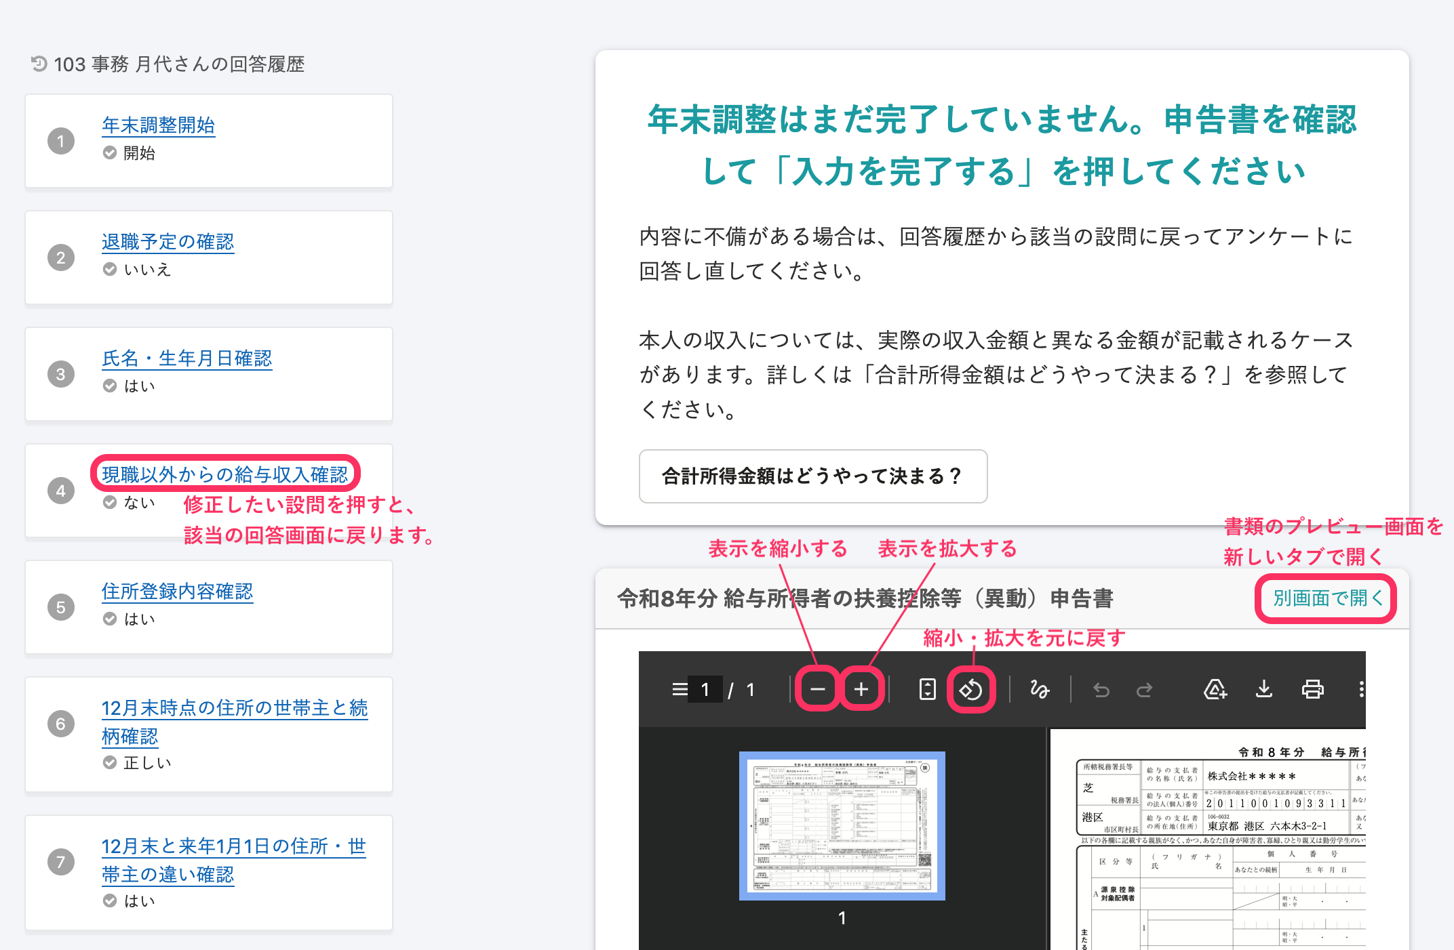Download the PDF document
This screenshot has height=950, width=1454.
[x=1264, y=690]
